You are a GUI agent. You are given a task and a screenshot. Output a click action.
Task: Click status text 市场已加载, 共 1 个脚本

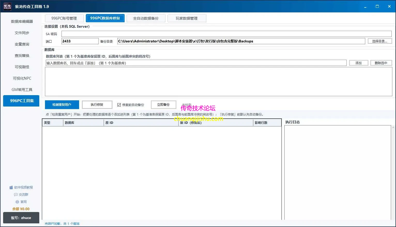(62, 224)
